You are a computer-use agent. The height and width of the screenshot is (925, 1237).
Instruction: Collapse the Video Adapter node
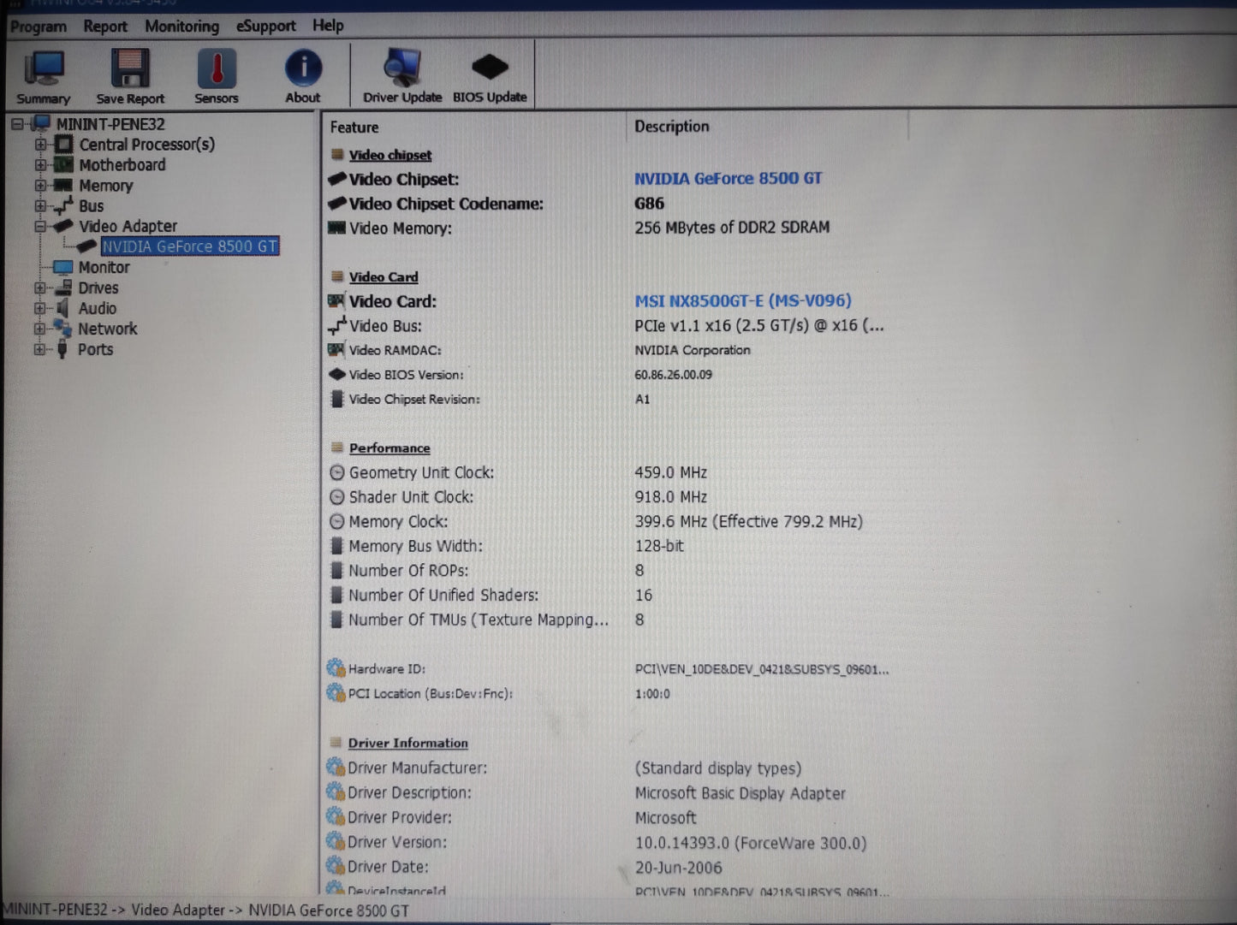40,226
